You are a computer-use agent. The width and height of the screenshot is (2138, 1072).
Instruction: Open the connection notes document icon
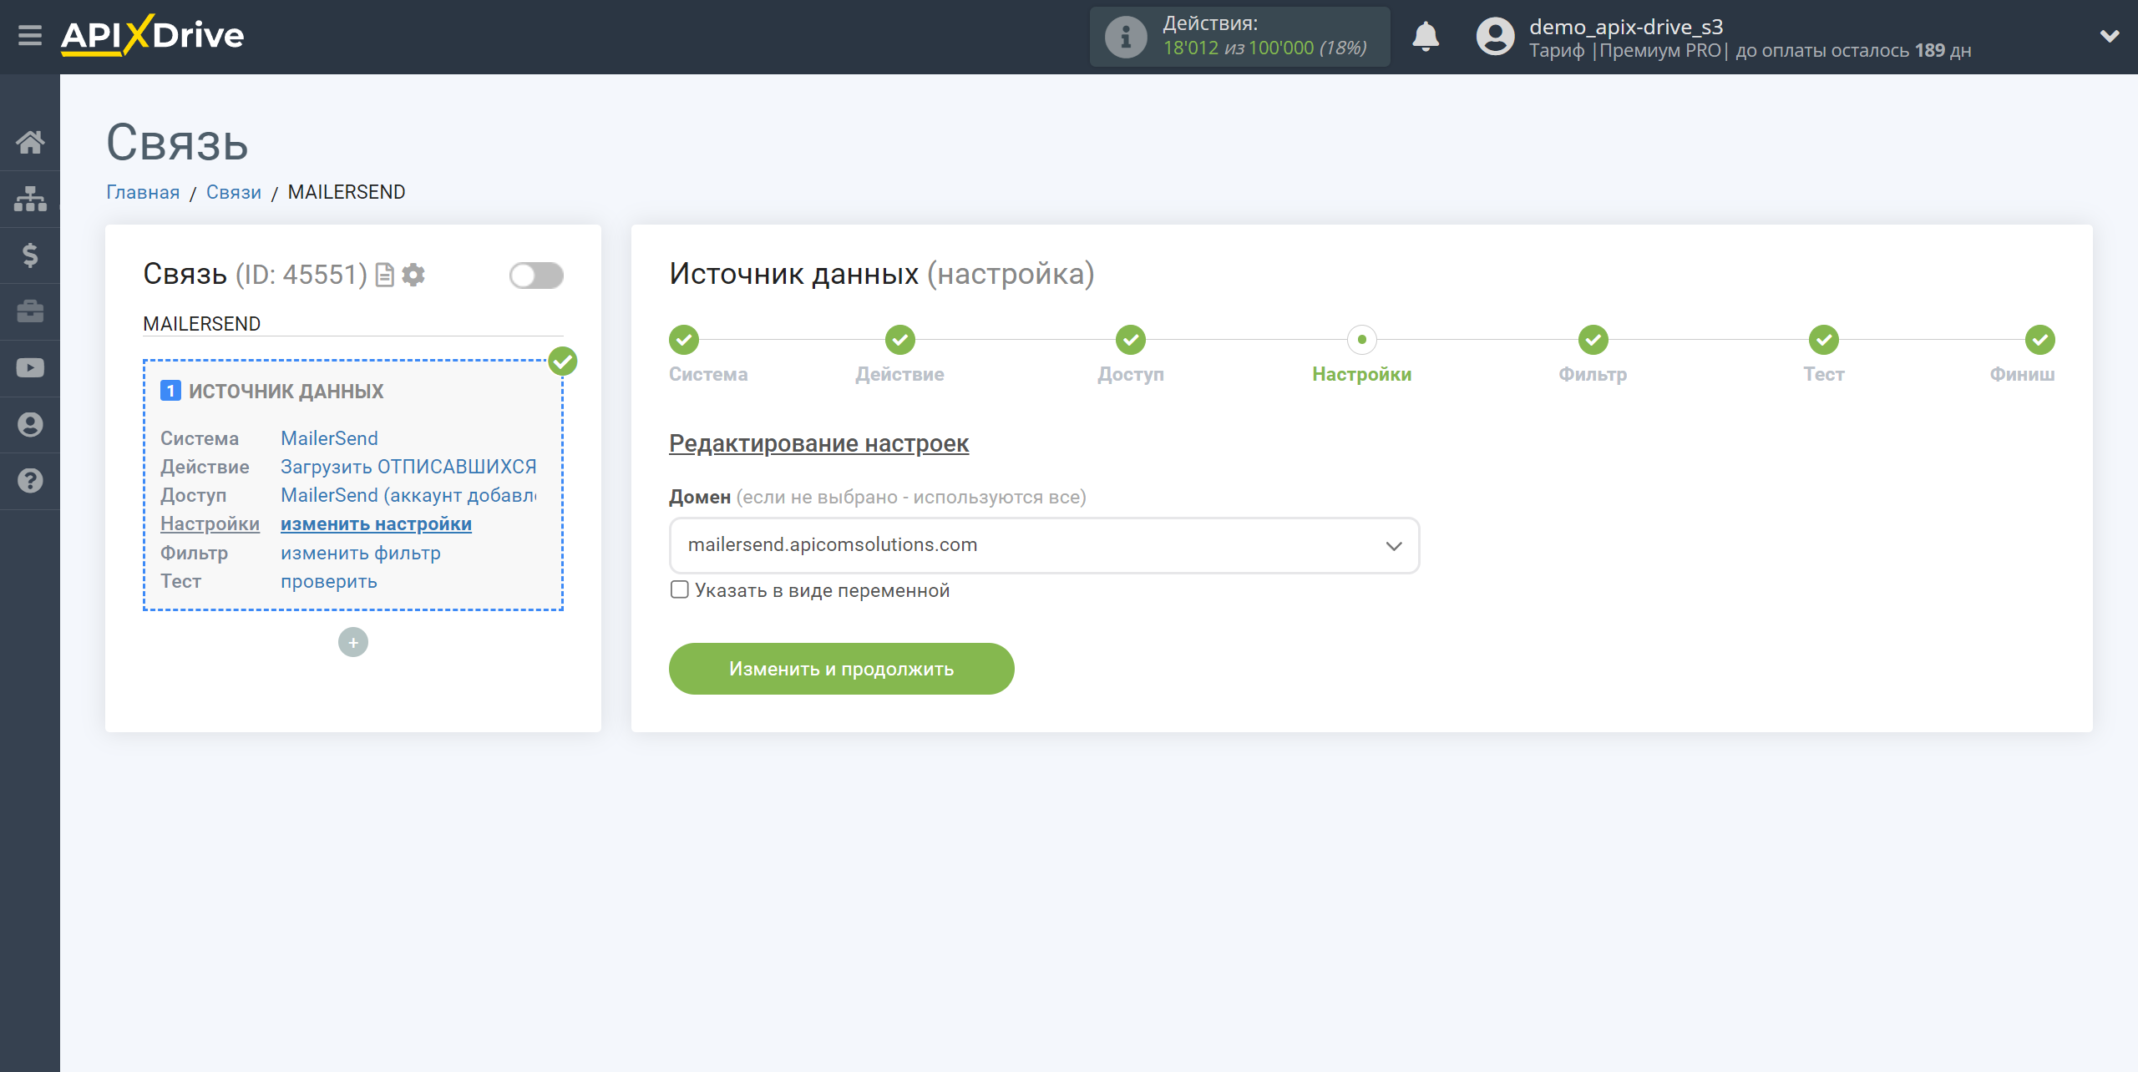coord(385,275)
